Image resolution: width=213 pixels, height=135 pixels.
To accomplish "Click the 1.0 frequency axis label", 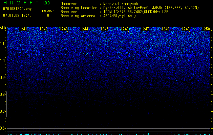I will pos(3,61).
